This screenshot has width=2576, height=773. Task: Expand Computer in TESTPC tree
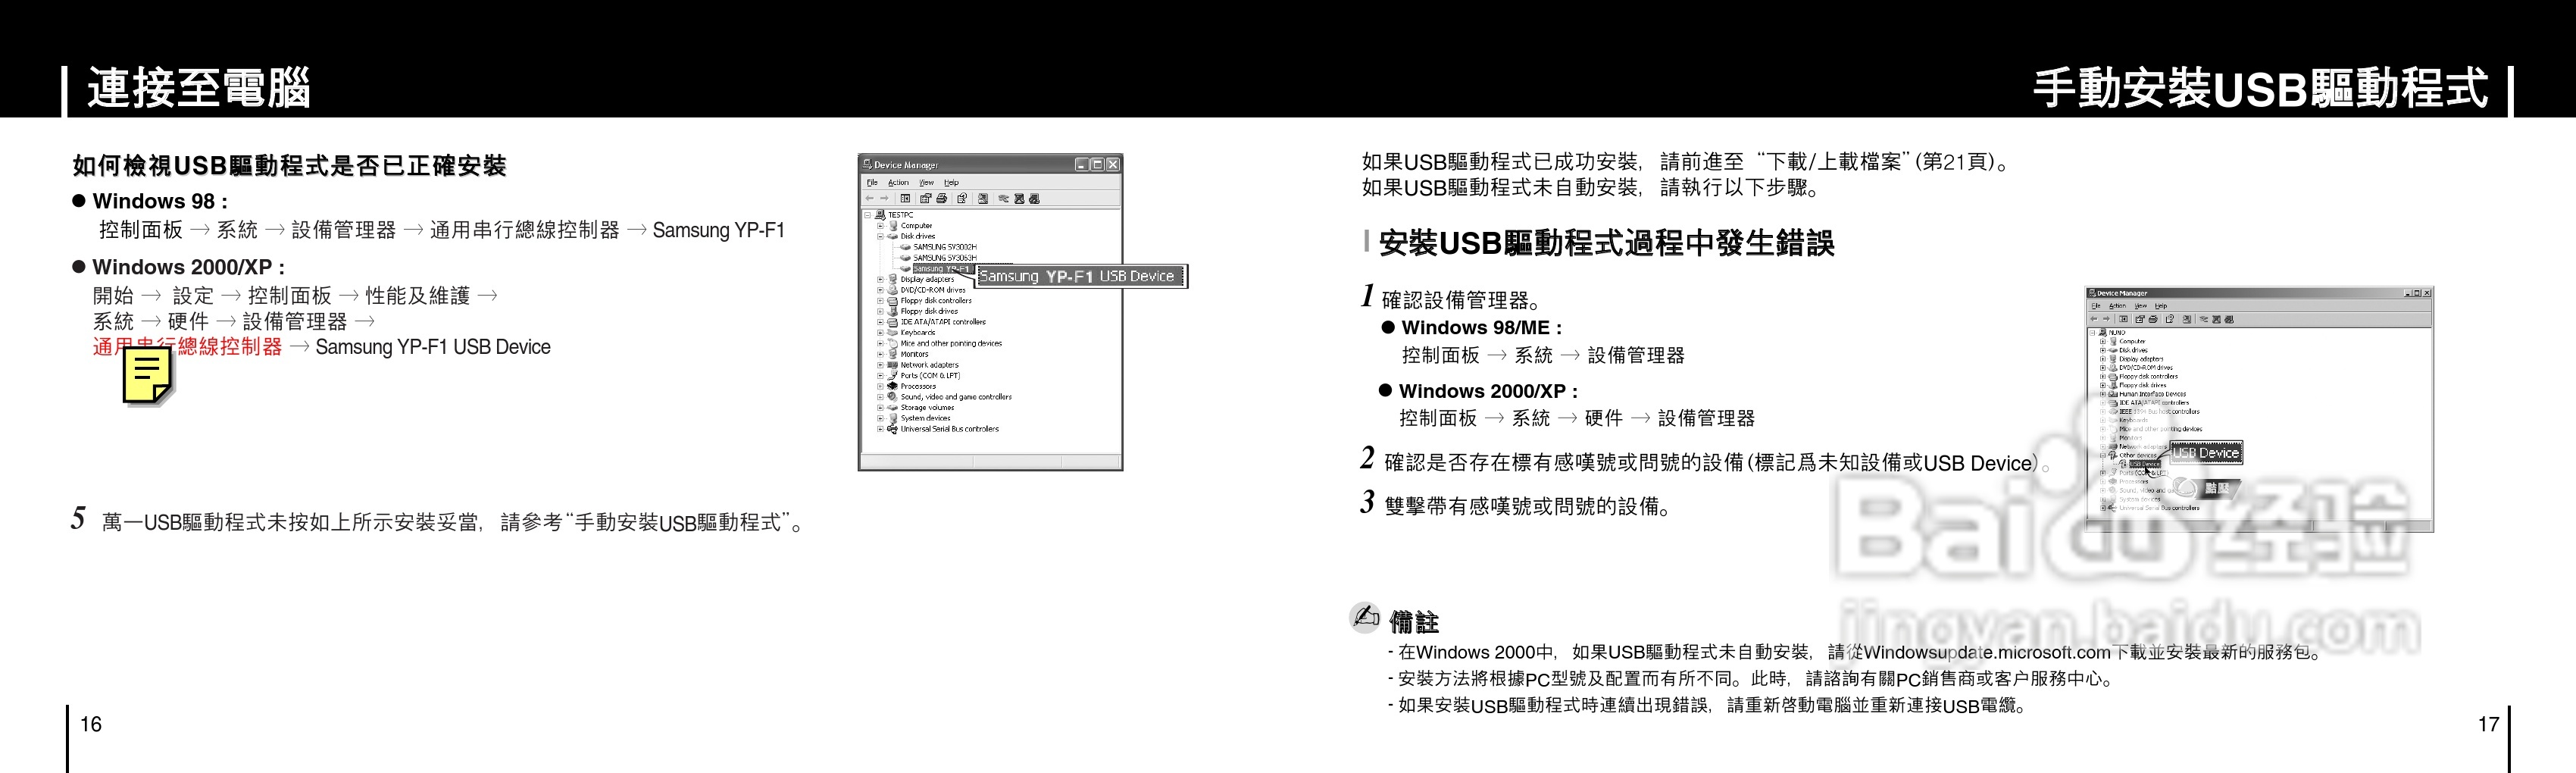(881, 226)
